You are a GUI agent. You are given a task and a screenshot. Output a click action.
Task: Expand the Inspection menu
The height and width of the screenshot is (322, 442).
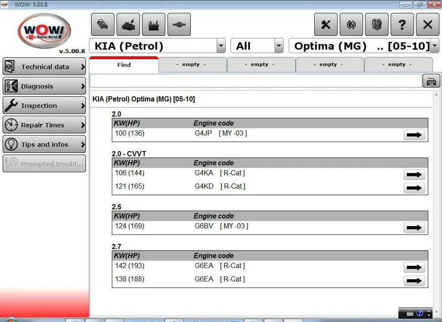[x=44, y=106]
